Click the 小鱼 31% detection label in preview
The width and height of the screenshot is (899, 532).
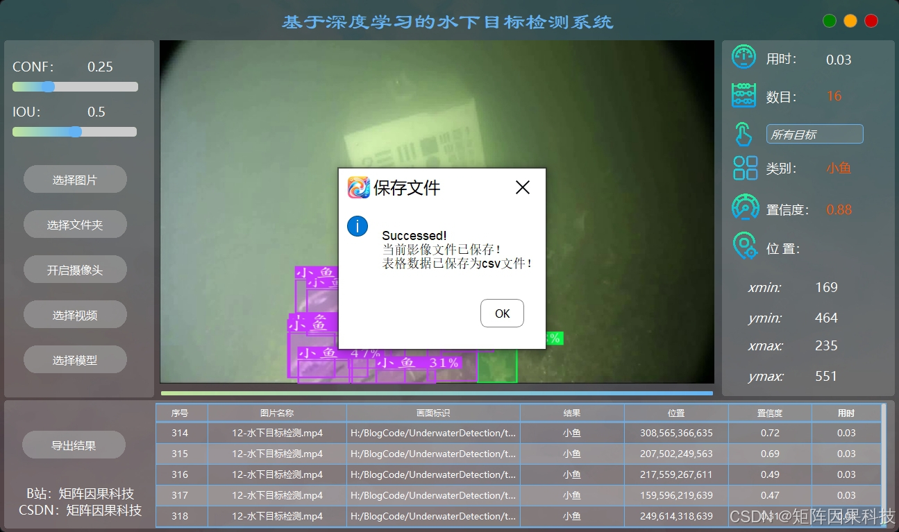417,363
